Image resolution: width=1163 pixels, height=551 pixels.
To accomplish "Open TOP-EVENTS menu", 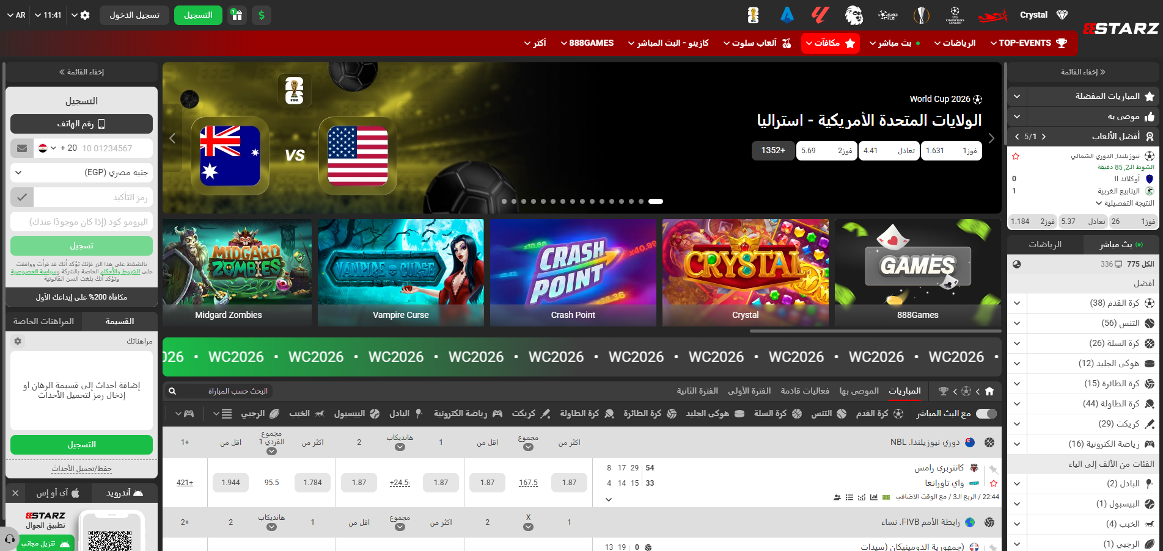I will pyautogui.click(x=1029, y=43).
